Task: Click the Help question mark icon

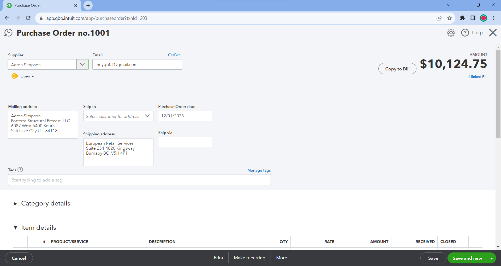Action: [465, 33]
